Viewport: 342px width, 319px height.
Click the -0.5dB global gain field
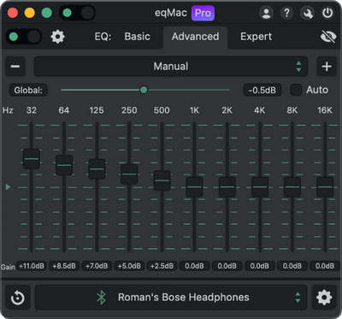[262, 90]
